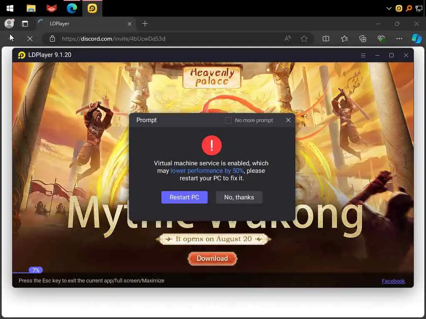Switch to Microsoft Edge in the taskbar
The image size is (426, 319).
(72, 8)
